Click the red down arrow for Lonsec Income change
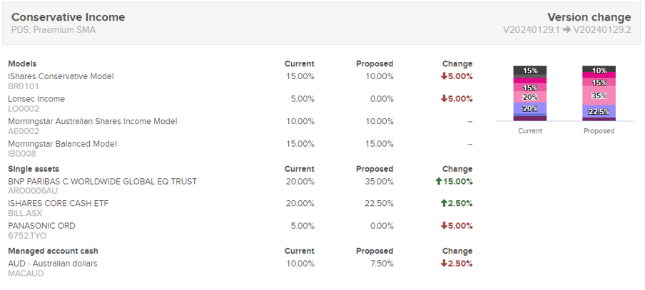645x290 pixels. [444, 99]
